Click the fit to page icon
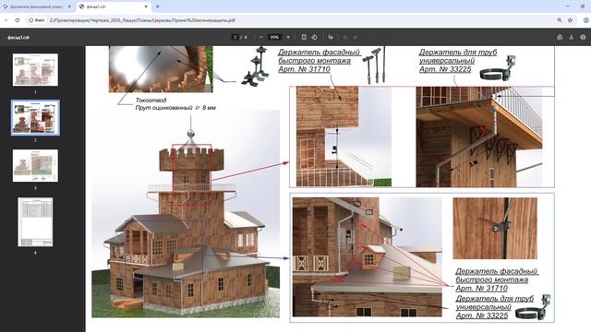 point(304,37)
